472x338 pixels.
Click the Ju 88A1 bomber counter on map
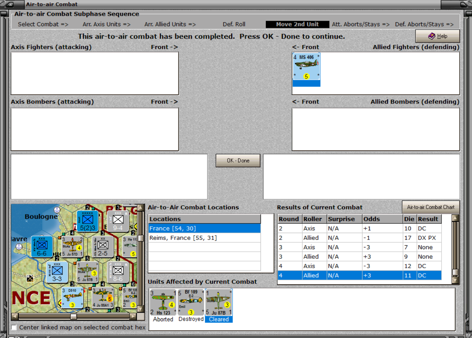point(103,298)
